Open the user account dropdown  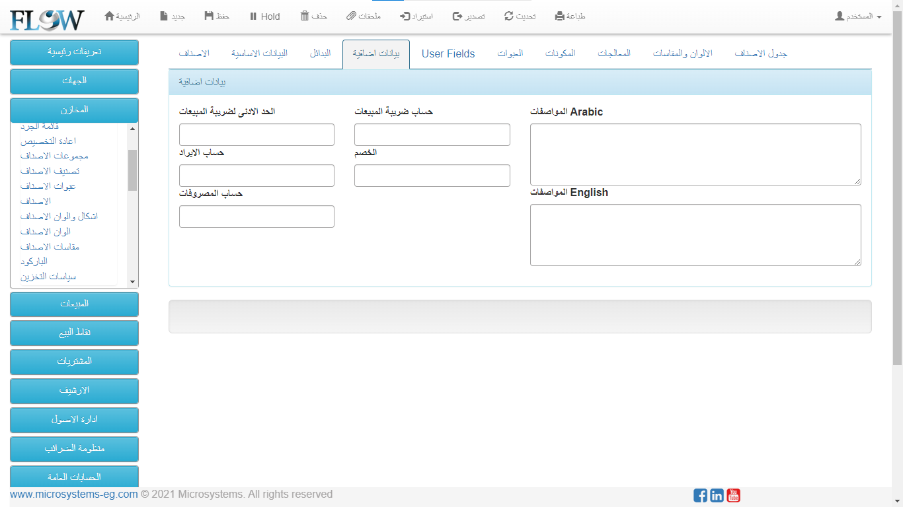pos(858,16)
